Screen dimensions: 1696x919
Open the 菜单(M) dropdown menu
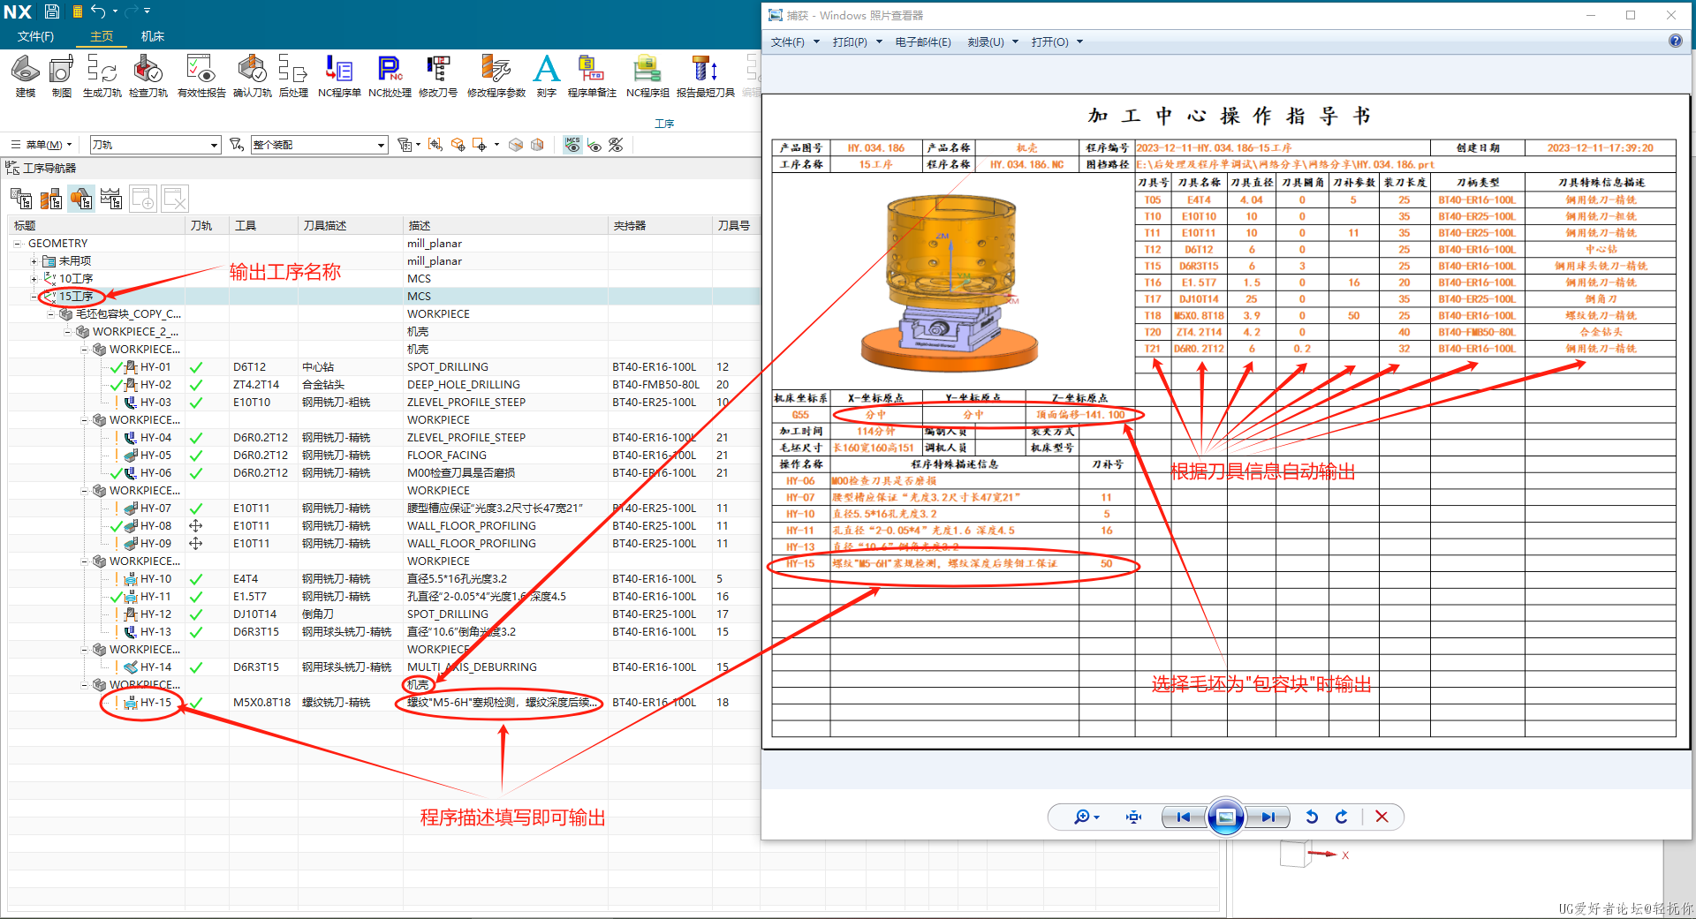[x=42, y=145]
